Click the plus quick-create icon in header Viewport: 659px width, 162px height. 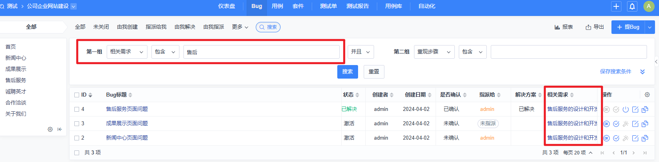point(616,6)
